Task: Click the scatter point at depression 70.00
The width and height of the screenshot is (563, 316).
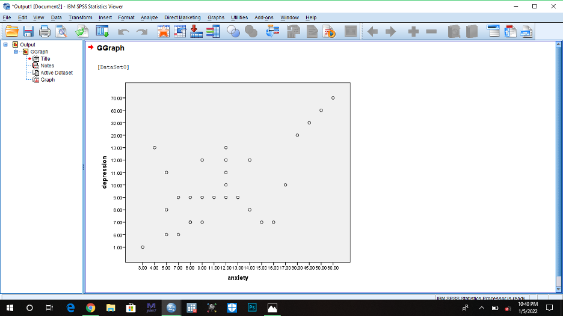Action: (333, 98)
